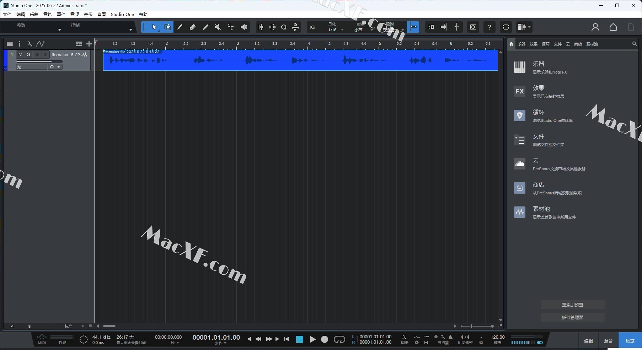
Task: Click 浏览 browse view button
Action: click(x=630, y=341)
